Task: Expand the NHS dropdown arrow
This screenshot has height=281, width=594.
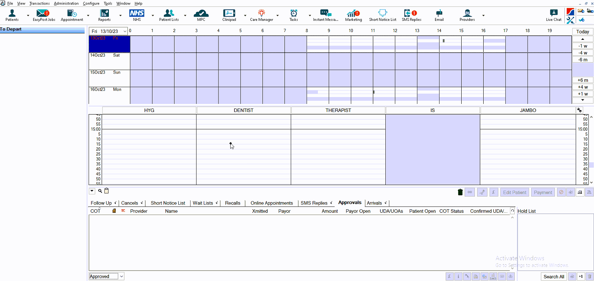Action: coord(153,16)
